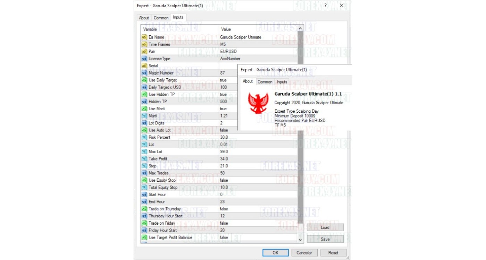The width and height of the screenshot is (486, 260).
Task: Click the Max Trades integer icon
Action: pos(144,173)
